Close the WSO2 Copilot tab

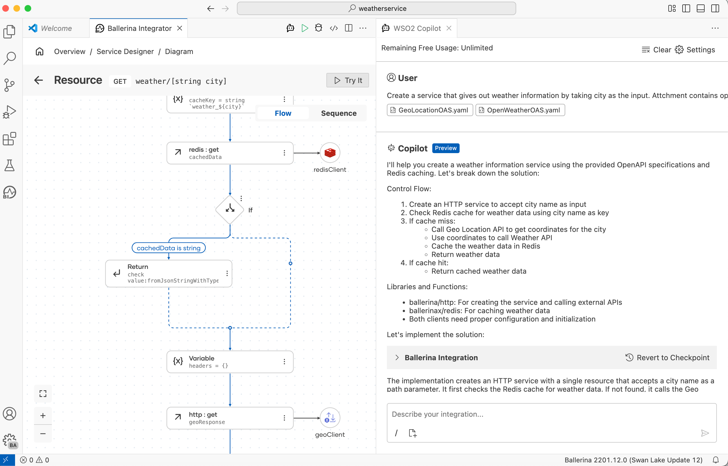coord(449,28)
